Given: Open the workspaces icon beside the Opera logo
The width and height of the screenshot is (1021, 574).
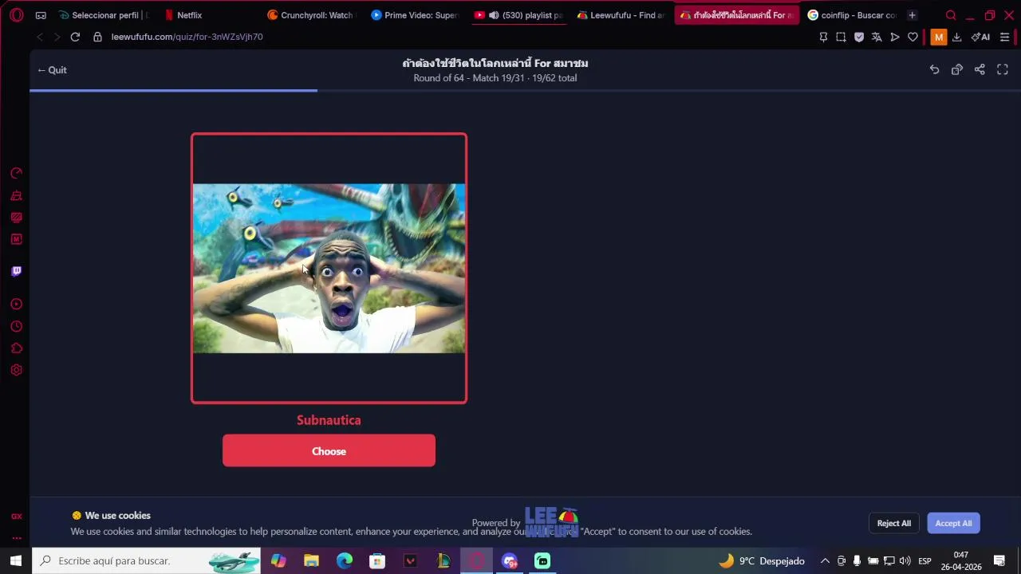Looking at the screenshot, I should pyautogui.click(x=41, y=15).
